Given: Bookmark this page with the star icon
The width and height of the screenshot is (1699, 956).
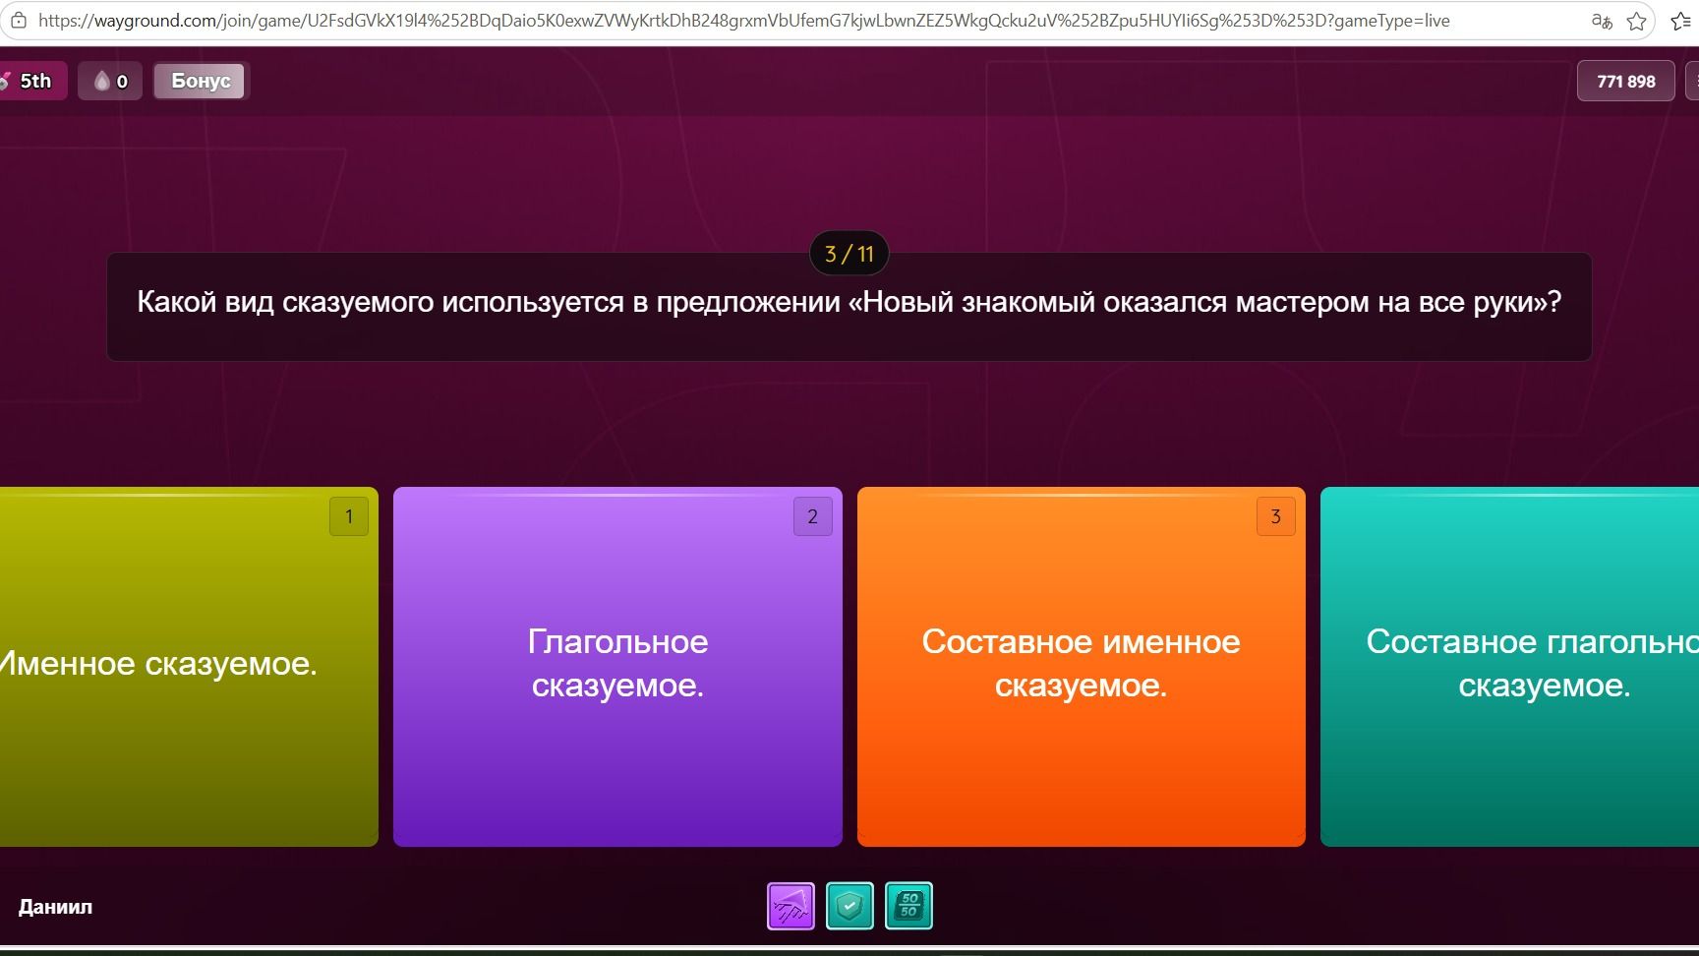Looking at the screenshot, I should [1636, 21].
